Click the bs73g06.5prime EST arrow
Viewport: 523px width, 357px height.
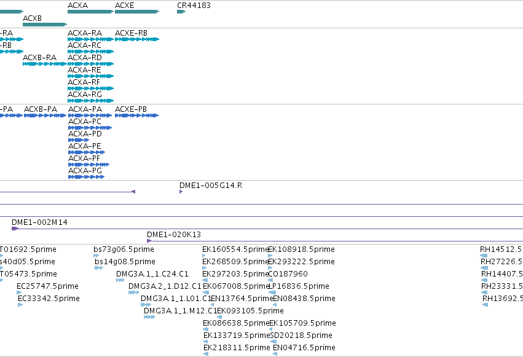tap(96, 256)
